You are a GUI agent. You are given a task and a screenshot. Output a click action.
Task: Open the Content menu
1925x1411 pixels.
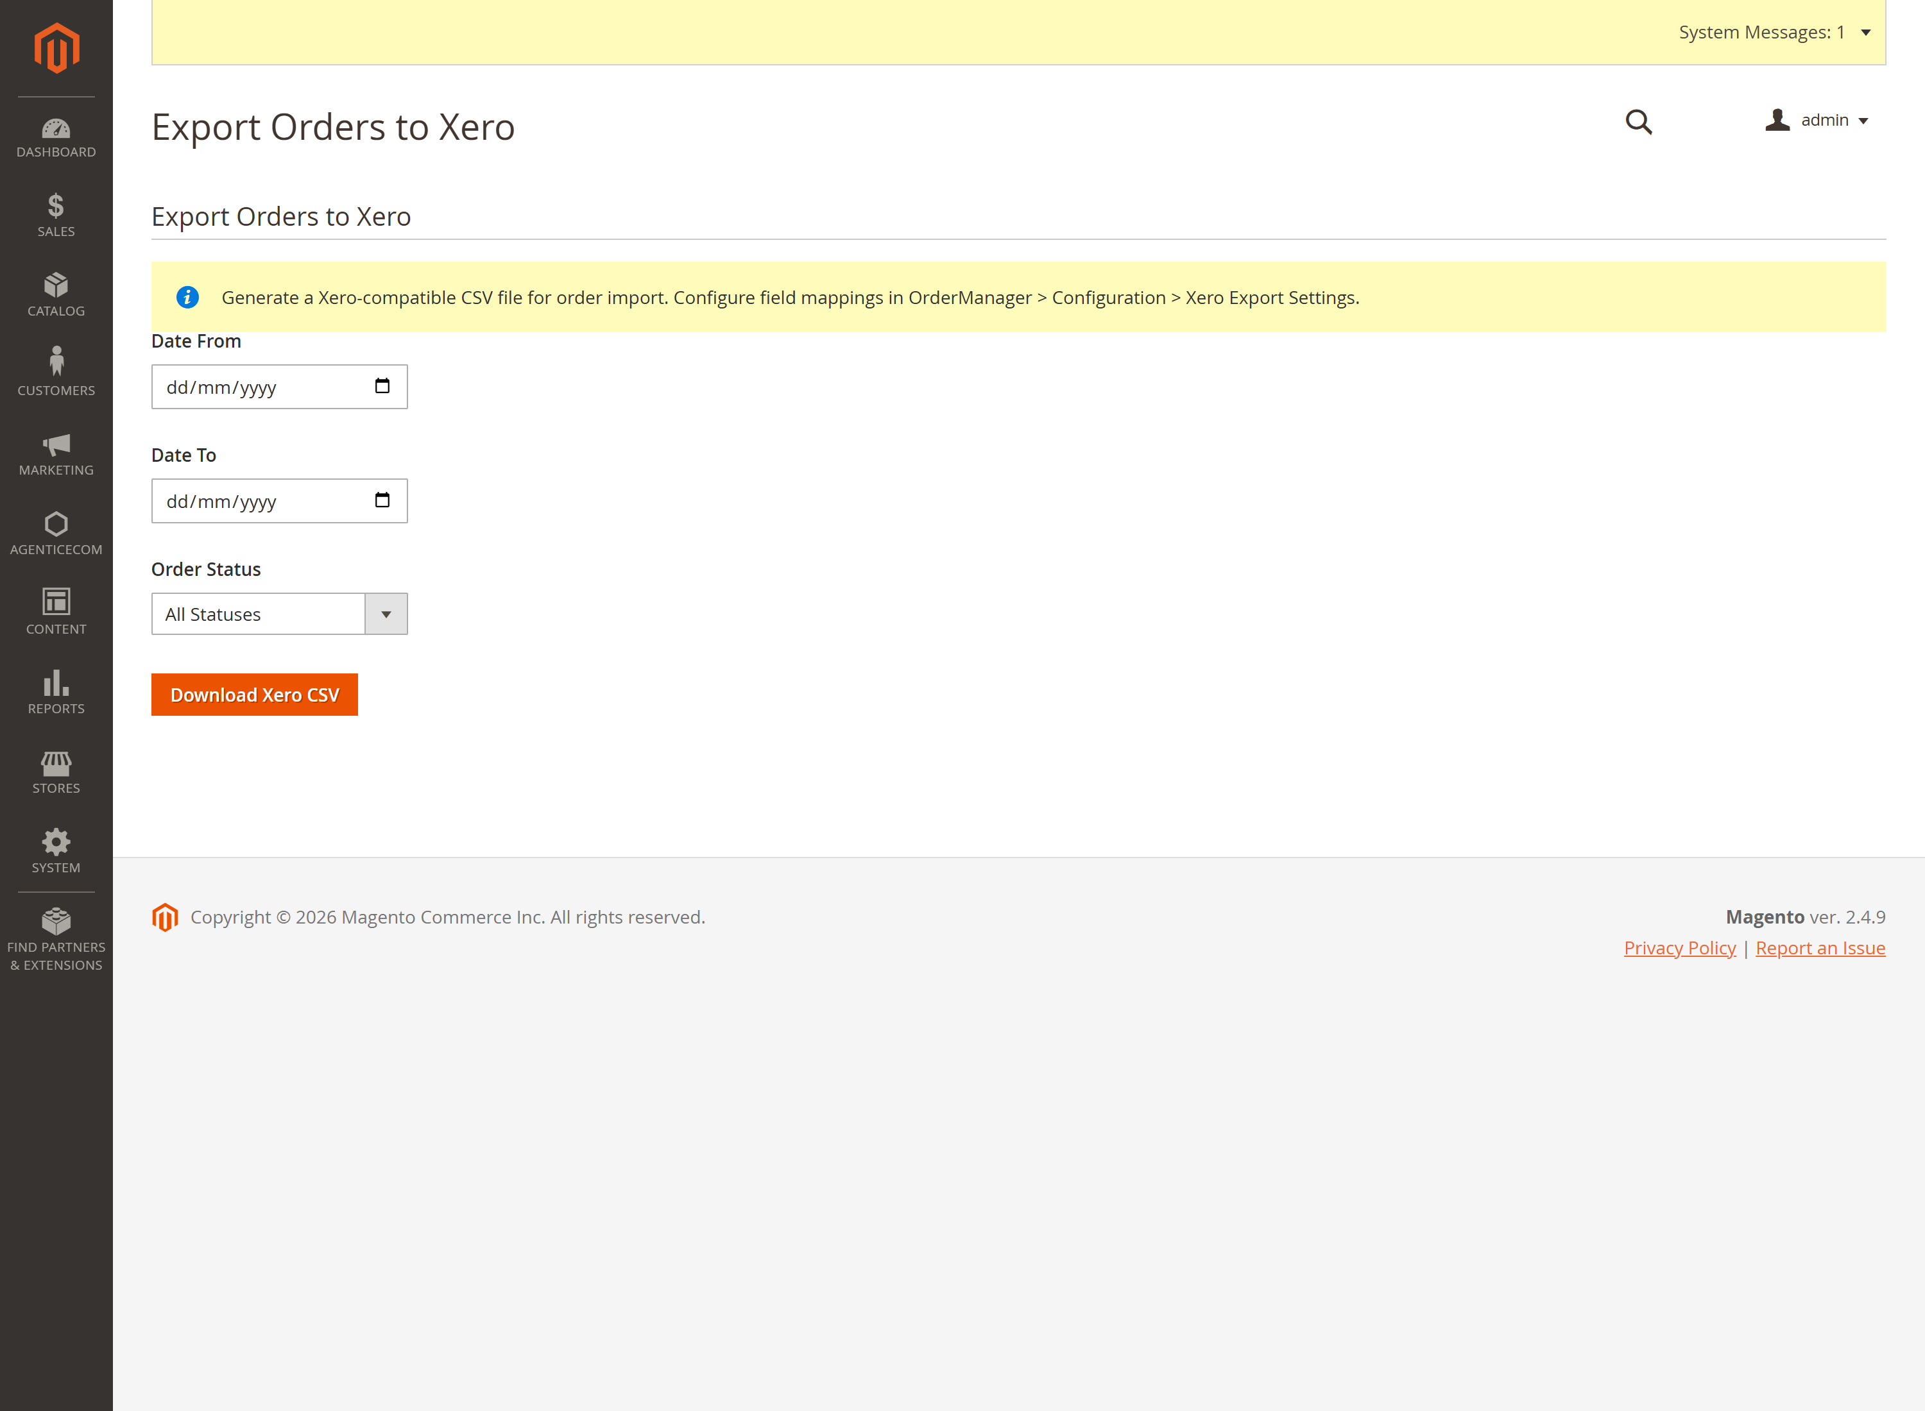56,613
